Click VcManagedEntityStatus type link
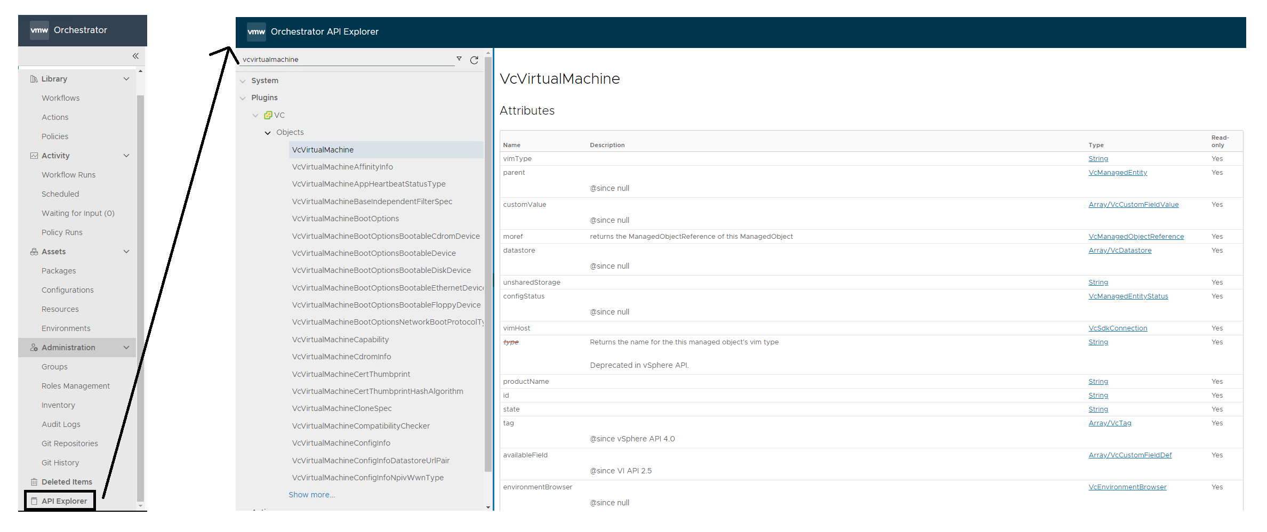Screen dimensions: 1267x532 tap(1128, 296)
